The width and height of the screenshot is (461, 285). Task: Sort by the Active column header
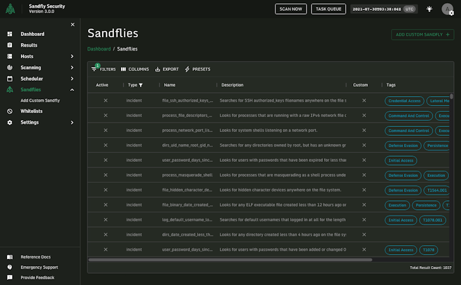pyautogui.click(x=102, y=85)
